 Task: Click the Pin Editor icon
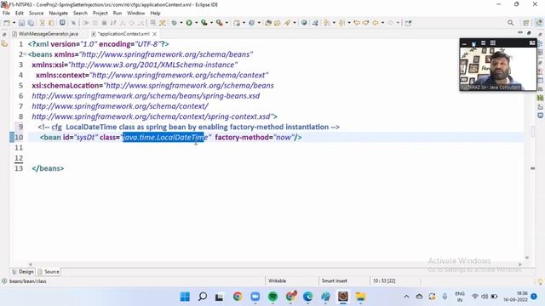pos(409,23)
